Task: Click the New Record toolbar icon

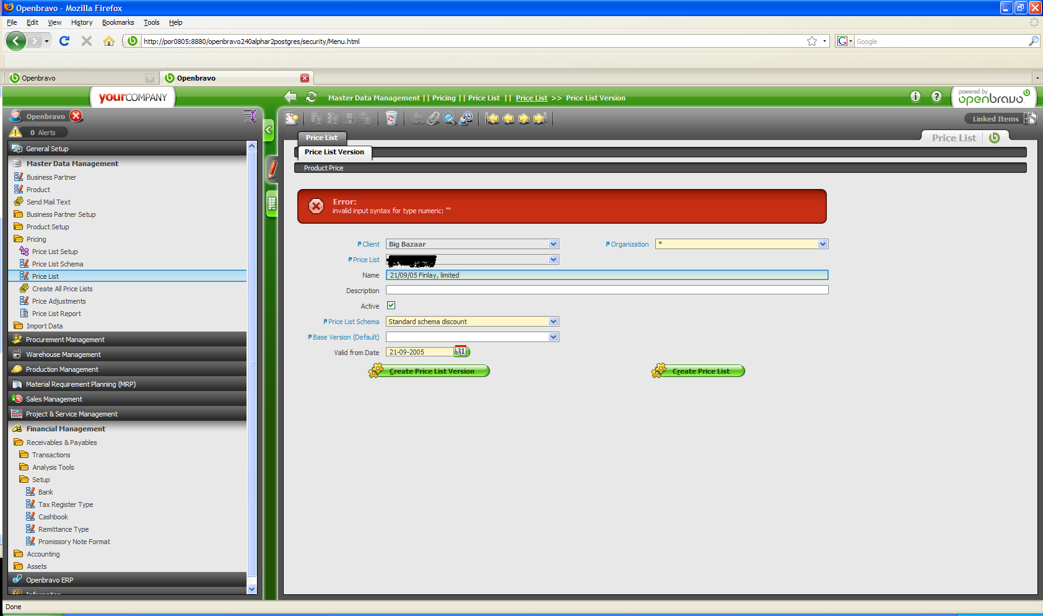Action: tap(292, 118)
